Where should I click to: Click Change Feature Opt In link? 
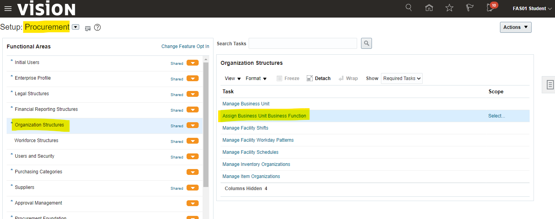pos(185,46)
